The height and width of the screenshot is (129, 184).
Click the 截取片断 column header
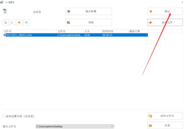[138, 31]
